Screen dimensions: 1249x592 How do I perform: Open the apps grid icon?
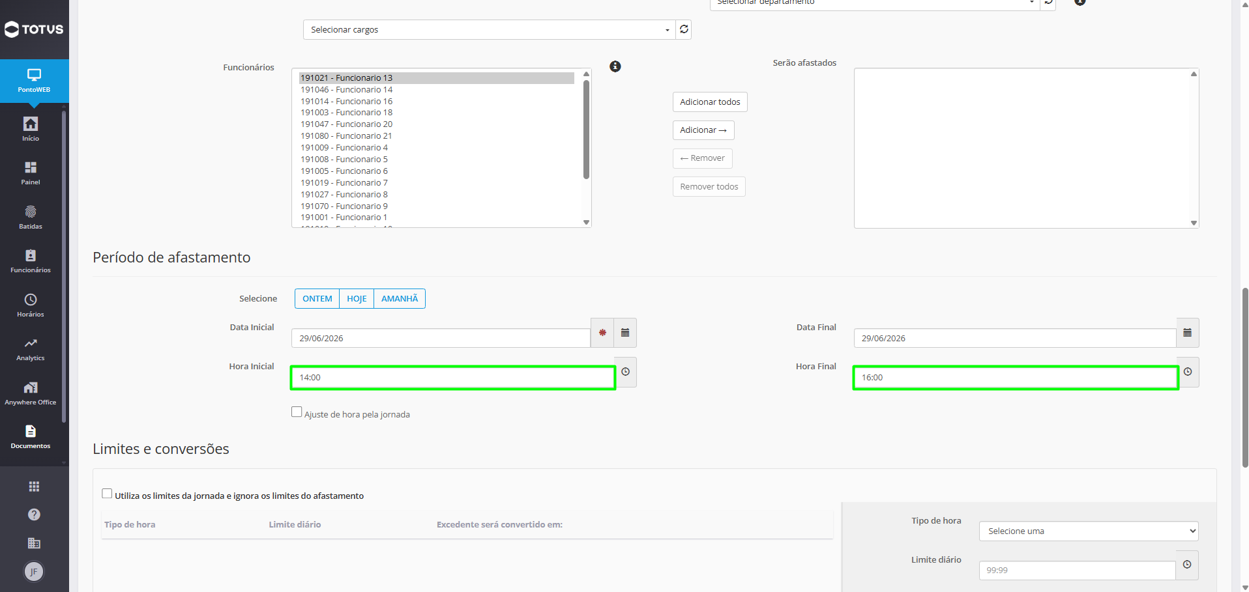pyautogui.click(x=34, y=486)
